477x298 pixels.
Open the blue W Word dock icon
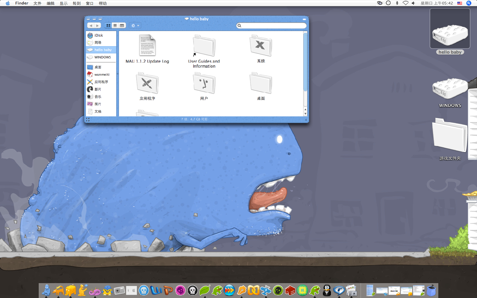(156, 290)
